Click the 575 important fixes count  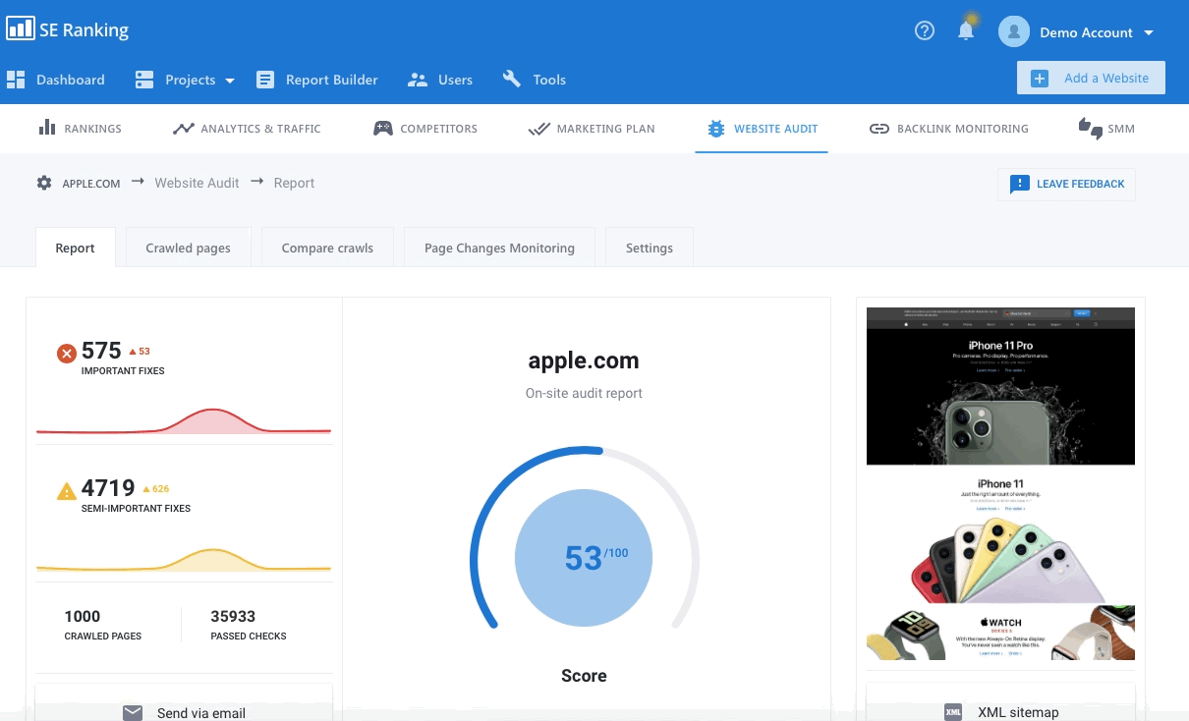(101, 351)
